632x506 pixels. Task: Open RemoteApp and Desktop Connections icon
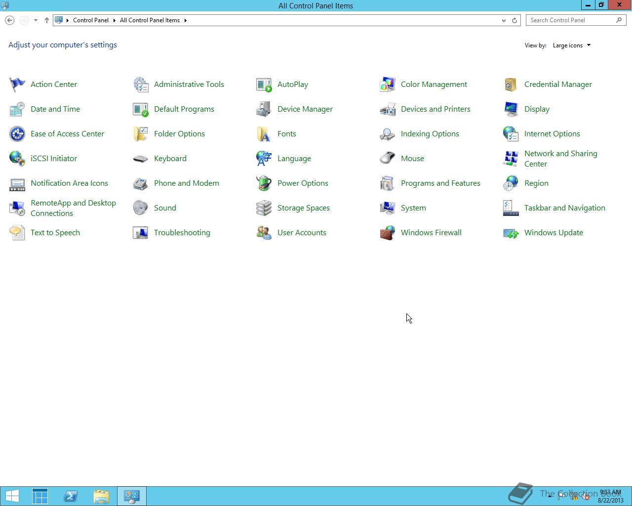pyautogui.click(x=17, y=208)
